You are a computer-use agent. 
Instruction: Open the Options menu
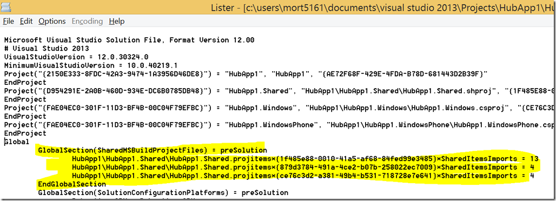point(52,21)
